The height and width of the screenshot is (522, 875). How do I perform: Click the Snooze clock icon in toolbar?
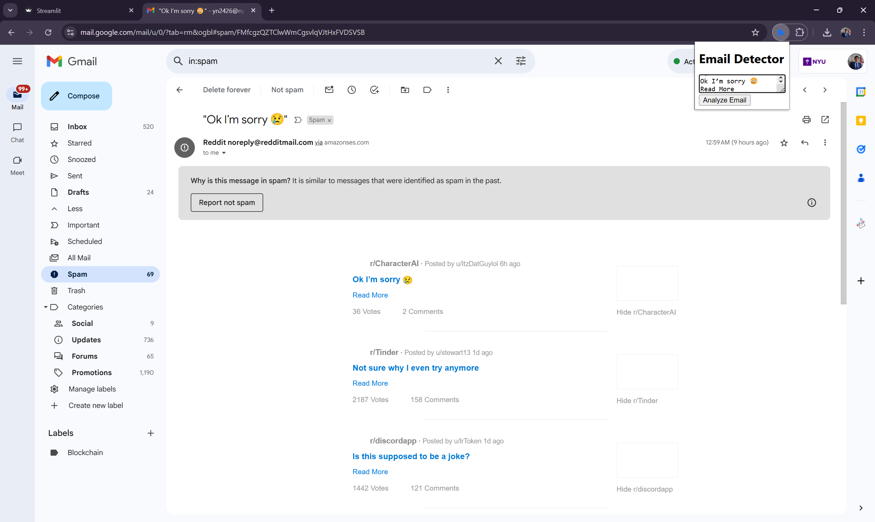pos(351,90)
